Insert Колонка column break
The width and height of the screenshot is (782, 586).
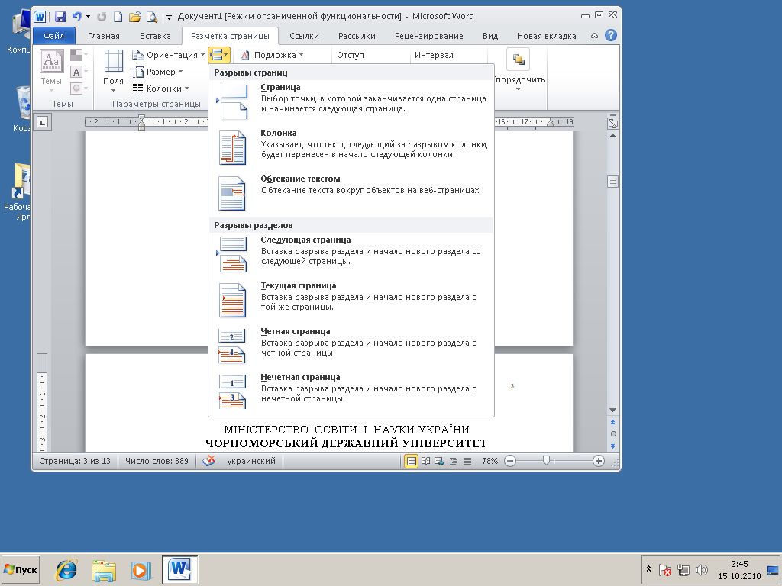pos(351,149)
